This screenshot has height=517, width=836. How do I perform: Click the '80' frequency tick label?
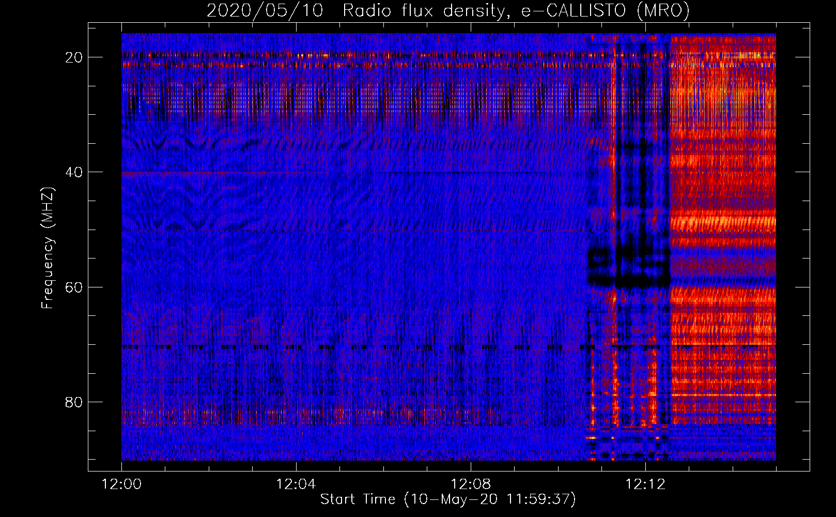pyautogui.click(x=74, y=402)
